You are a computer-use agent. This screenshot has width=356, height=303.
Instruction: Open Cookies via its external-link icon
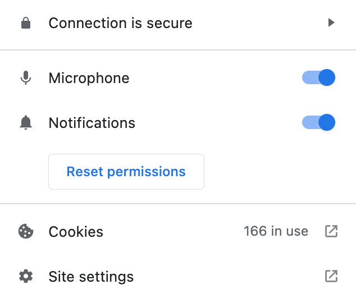(331, 231)
